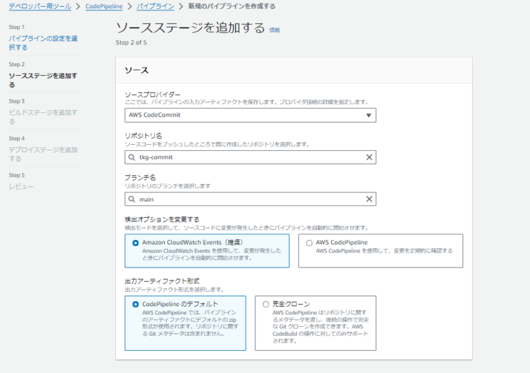Click the source provider dropdown arrow
Viewport: 530px width, 373px height.
click(x=369, y=115)
